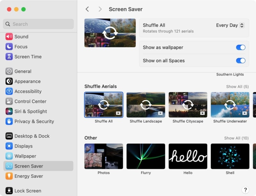The width and height of the screenshot is (256, 196).
Task: Click Show All for Shuffle Aerials
Action: click(237, 86)
